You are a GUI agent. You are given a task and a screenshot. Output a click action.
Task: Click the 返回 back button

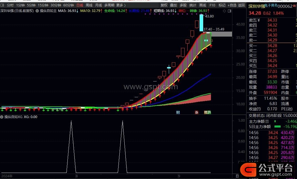241,5
